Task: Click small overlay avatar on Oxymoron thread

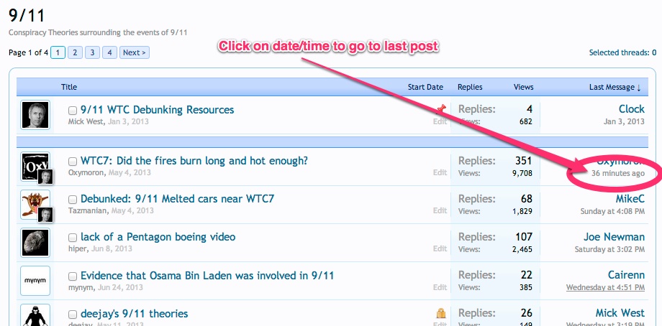Action: tap(45, 177)
